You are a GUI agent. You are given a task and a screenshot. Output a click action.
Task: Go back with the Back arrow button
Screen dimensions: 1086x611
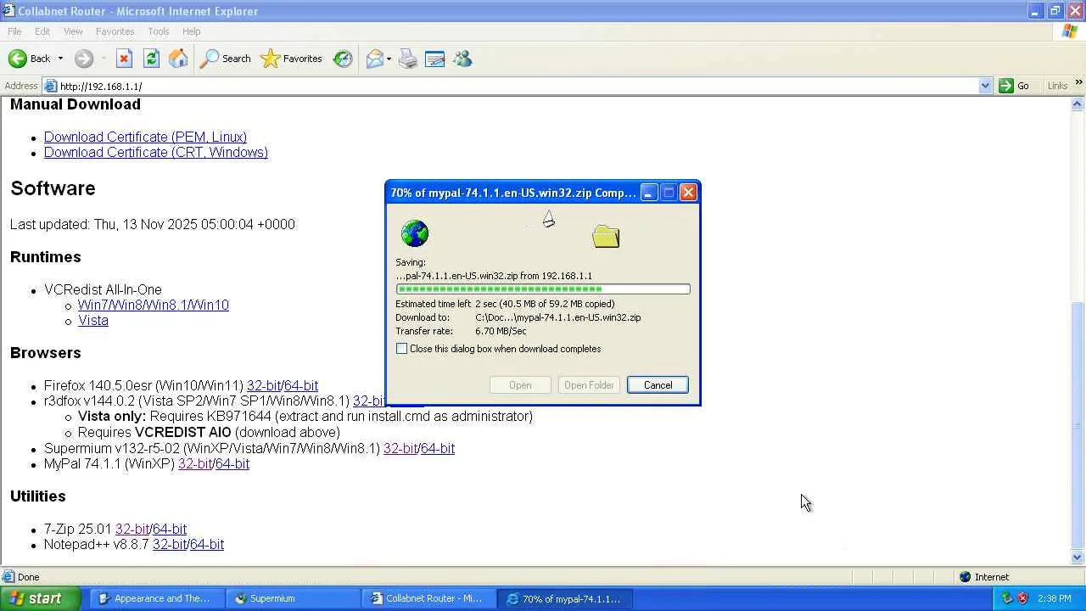(29, 59)
